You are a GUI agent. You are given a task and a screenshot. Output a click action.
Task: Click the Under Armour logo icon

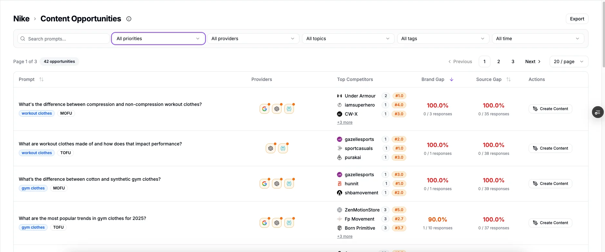point(340,96)
